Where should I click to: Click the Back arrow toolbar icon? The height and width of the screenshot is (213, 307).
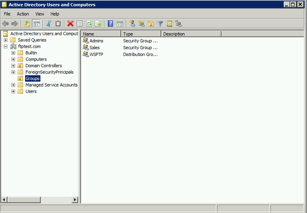point(6,24)
